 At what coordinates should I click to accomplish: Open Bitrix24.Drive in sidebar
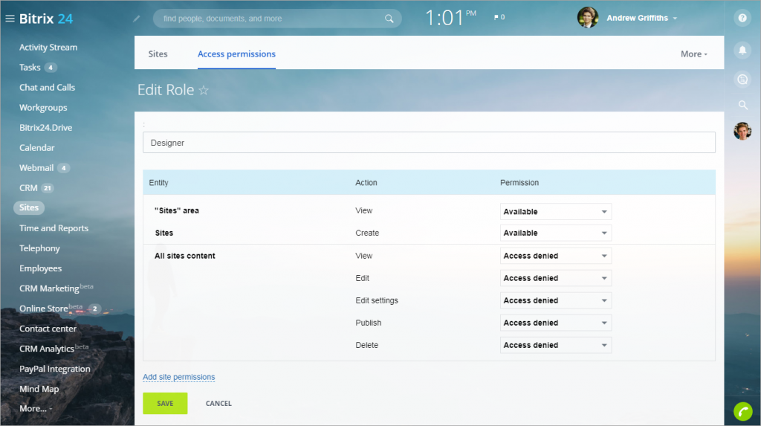(45, 128)
